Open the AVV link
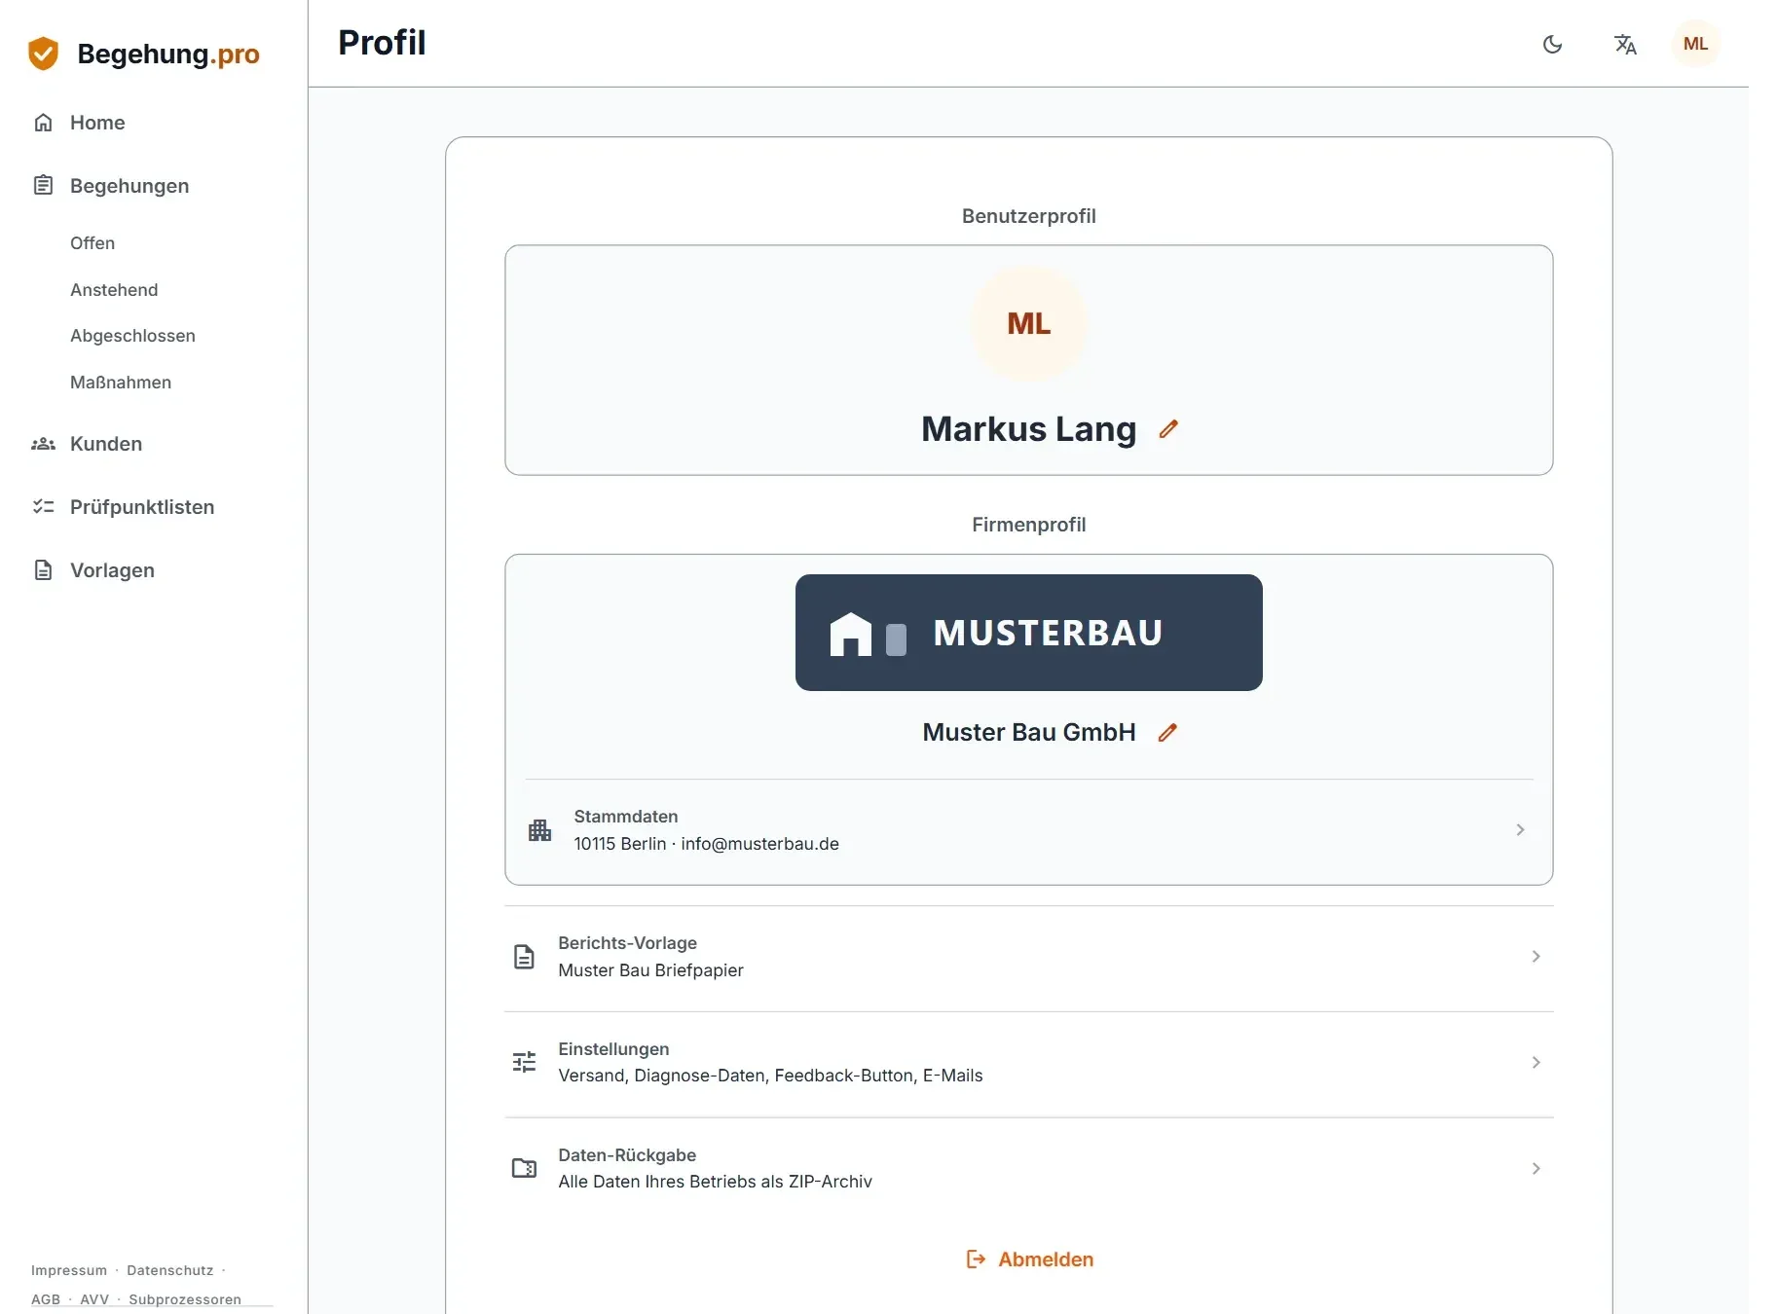Image resolution: width=1776 pixels, height=1314 pixels. (x=94, y=1299)
